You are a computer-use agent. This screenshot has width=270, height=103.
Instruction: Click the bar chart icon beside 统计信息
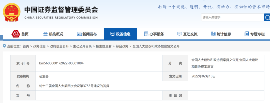coord(213,34)
